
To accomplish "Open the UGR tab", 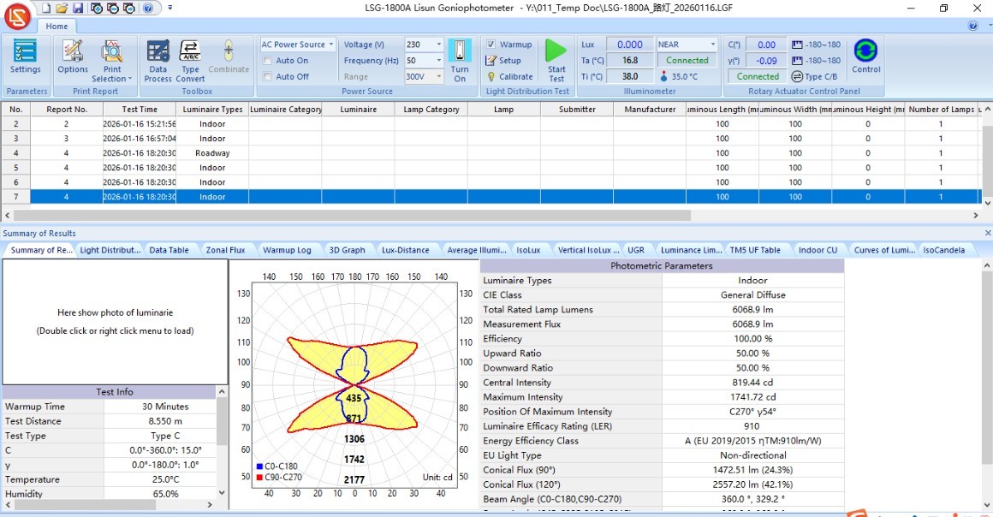I will pyautogui.click(x=636, y=250).
